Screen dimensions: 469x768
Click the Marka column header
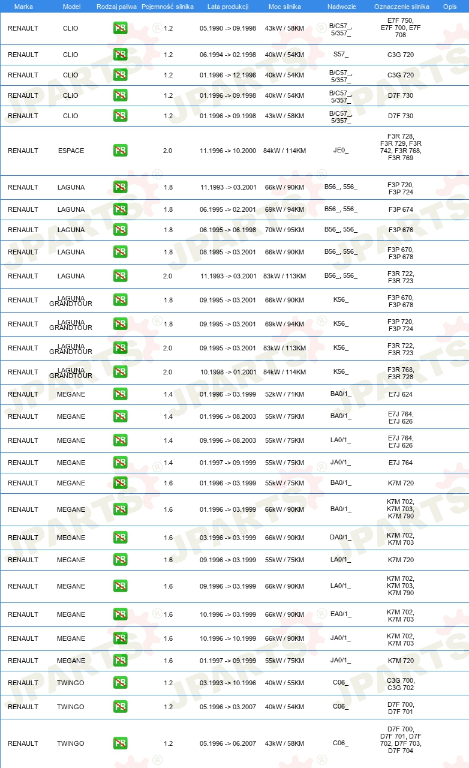[23, 6]
